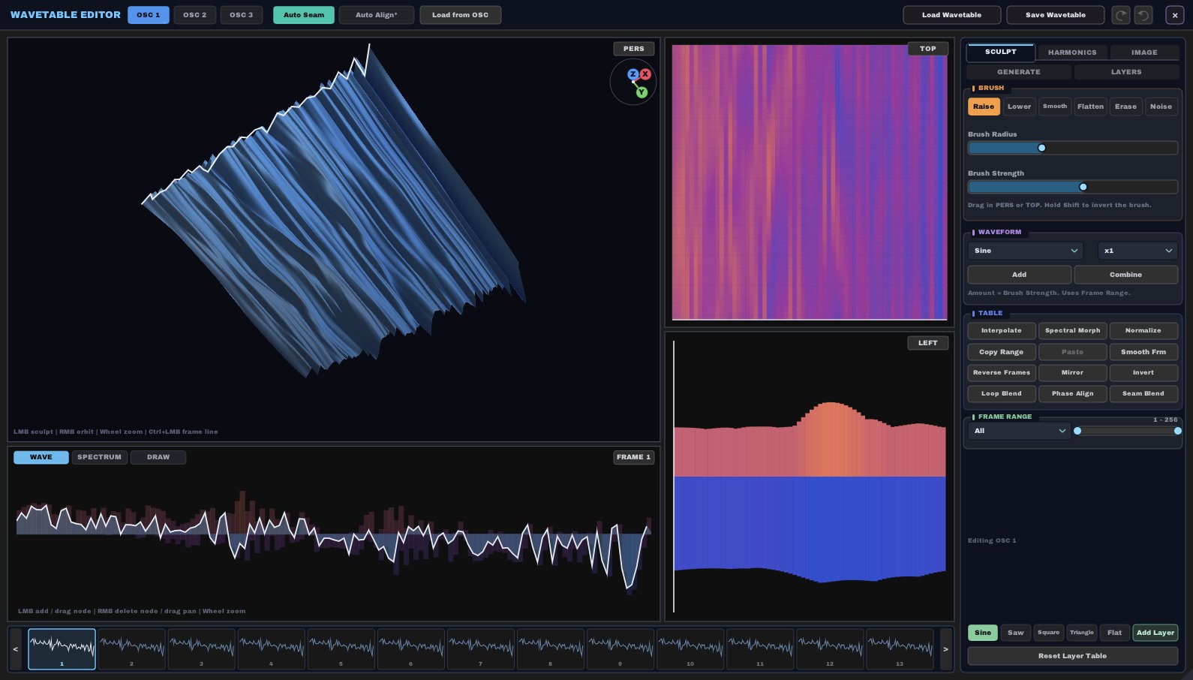
Task: Switch to the Image tab
Action: tap(1144, 53)
